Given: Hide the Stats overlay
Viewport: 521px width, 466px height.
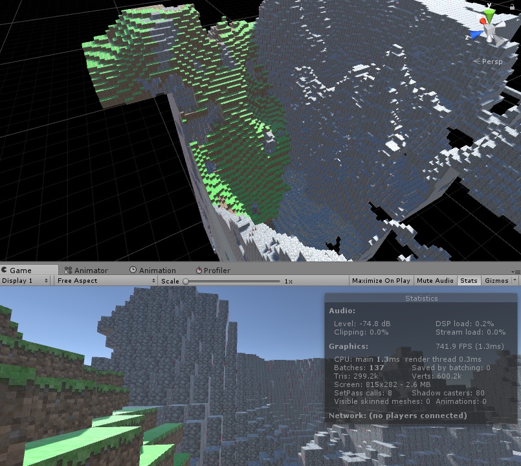Looking at the screenshot, I should tap(468, 281).
